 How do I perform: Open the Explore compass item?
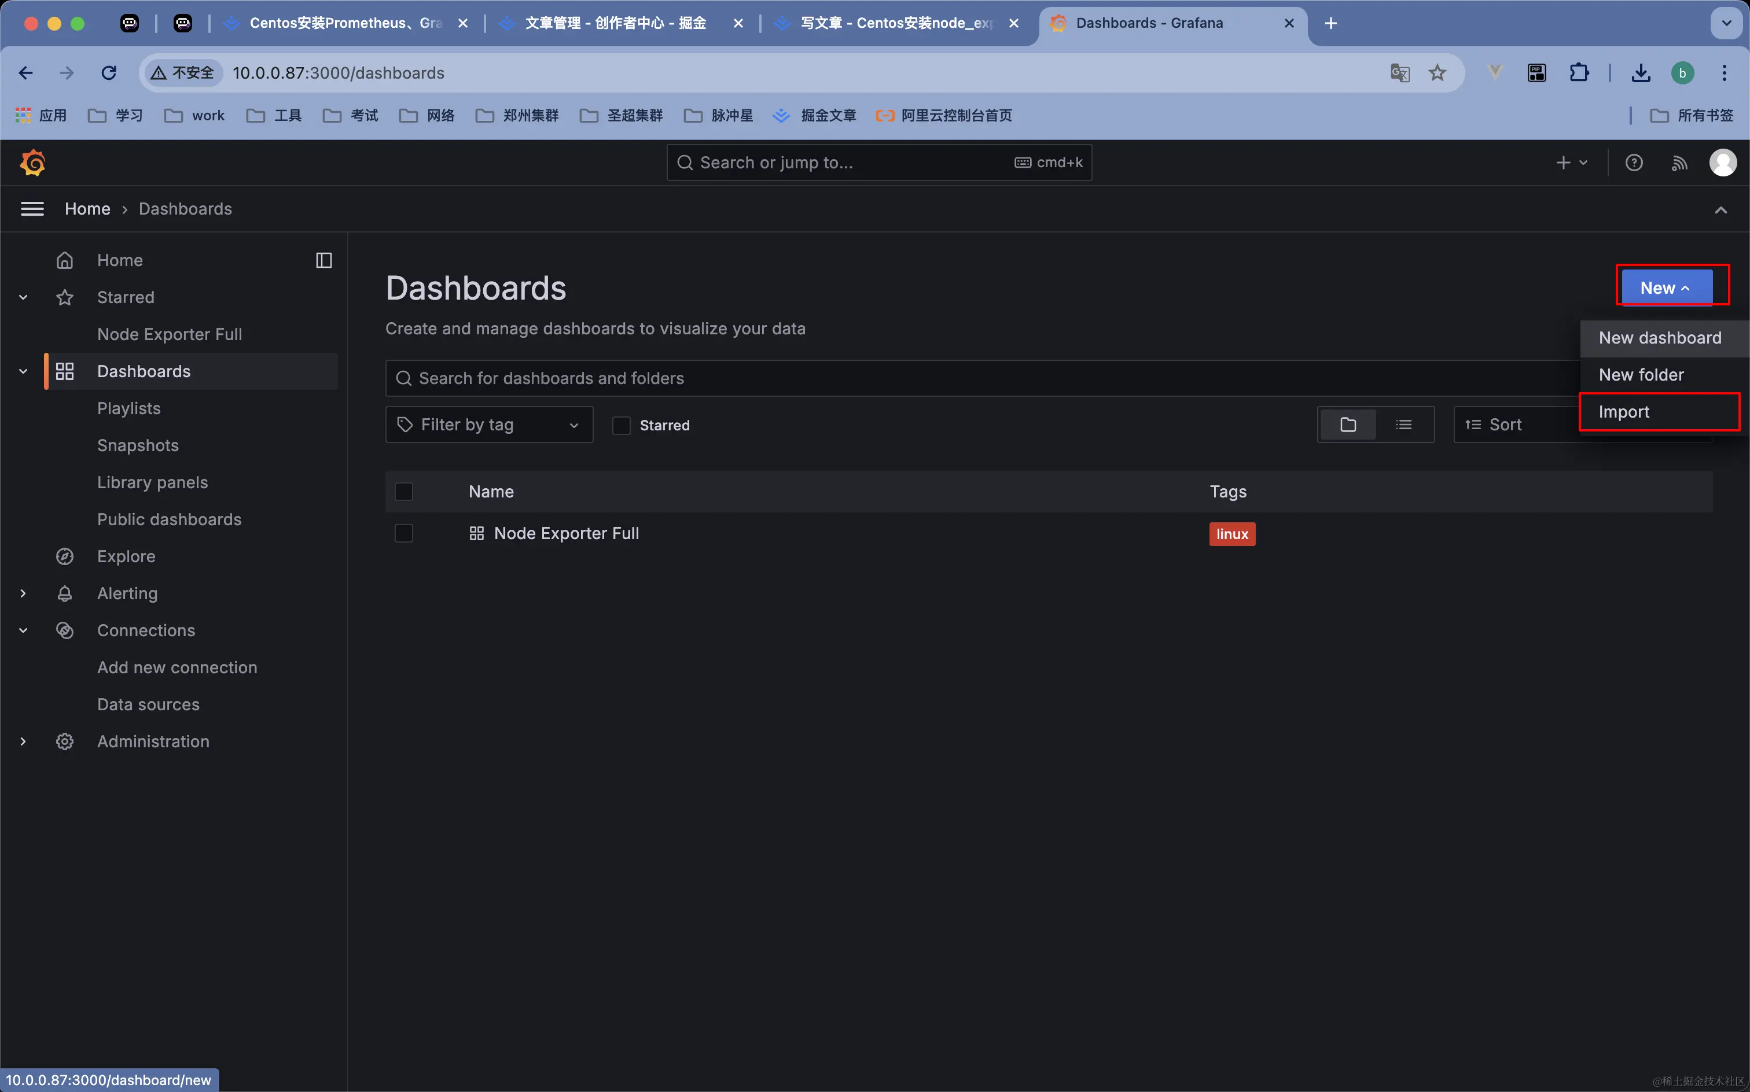126,556
